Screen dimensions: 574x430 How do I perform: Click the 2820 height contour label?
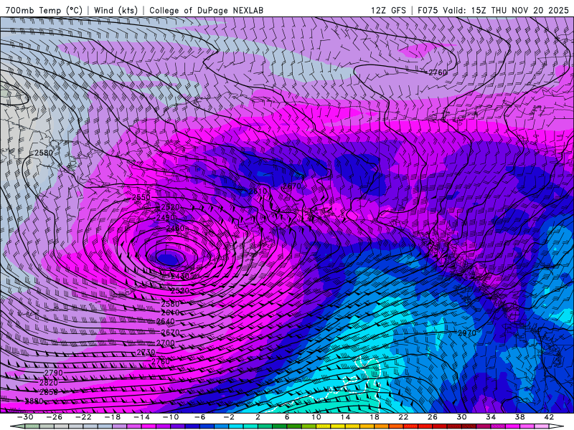tap(48, 383)
